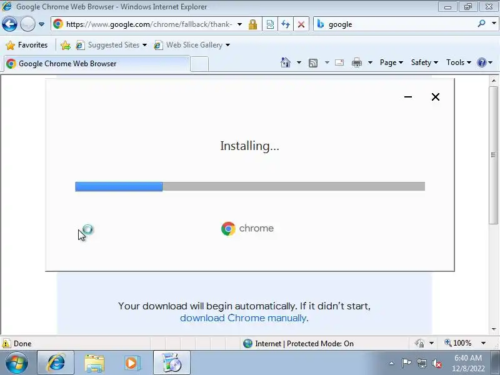The image size is (500, 375).
Task: Open the Windows Start menu
Action: coord(17,363)
